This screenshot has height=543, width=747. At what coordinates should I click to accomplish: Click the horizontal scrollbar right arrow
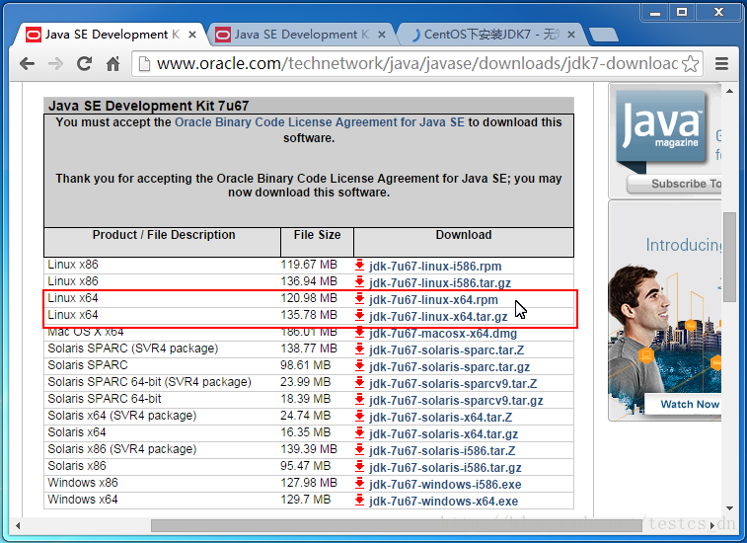[712, 525]
